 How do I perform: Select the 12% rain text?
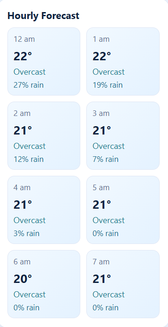coord(29,160)
